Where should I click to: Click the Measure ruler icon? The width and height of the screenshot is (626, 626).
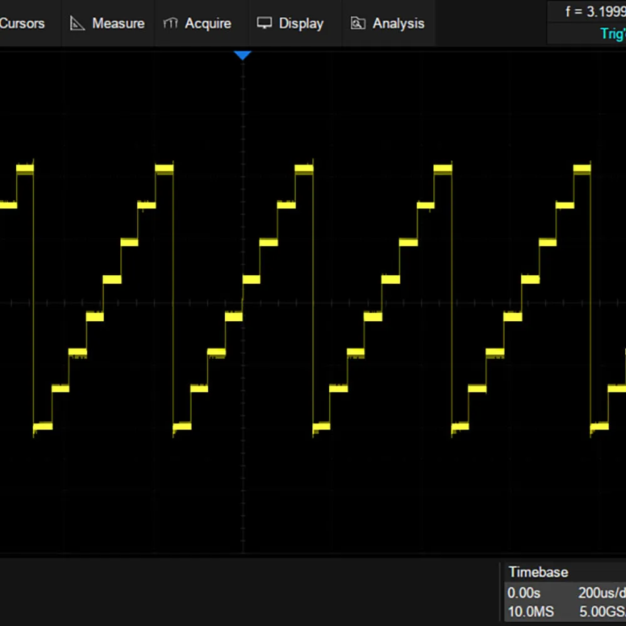point(77,23)
